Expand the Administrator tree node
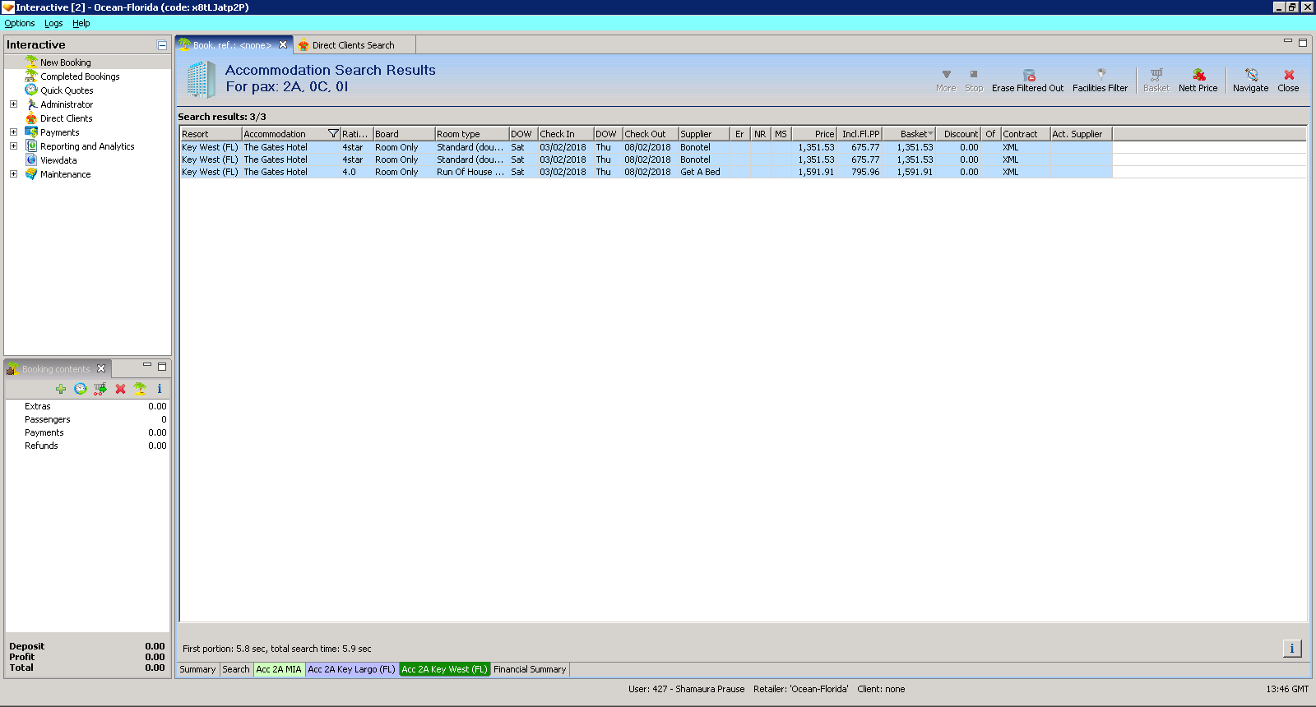The width and height of the screenshot is (1316, 707). (x=13, y=104)
